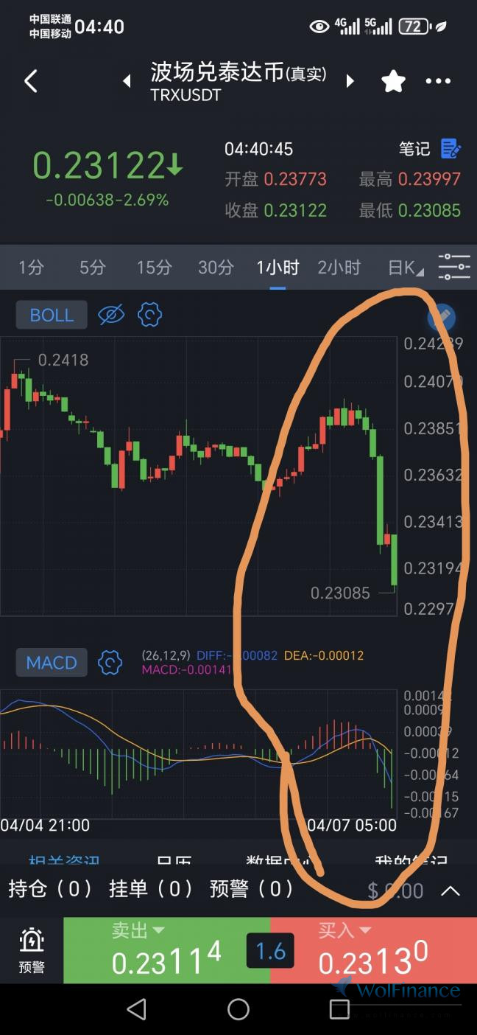Expand the 日K timeframe dropdown

click(406, 268)
